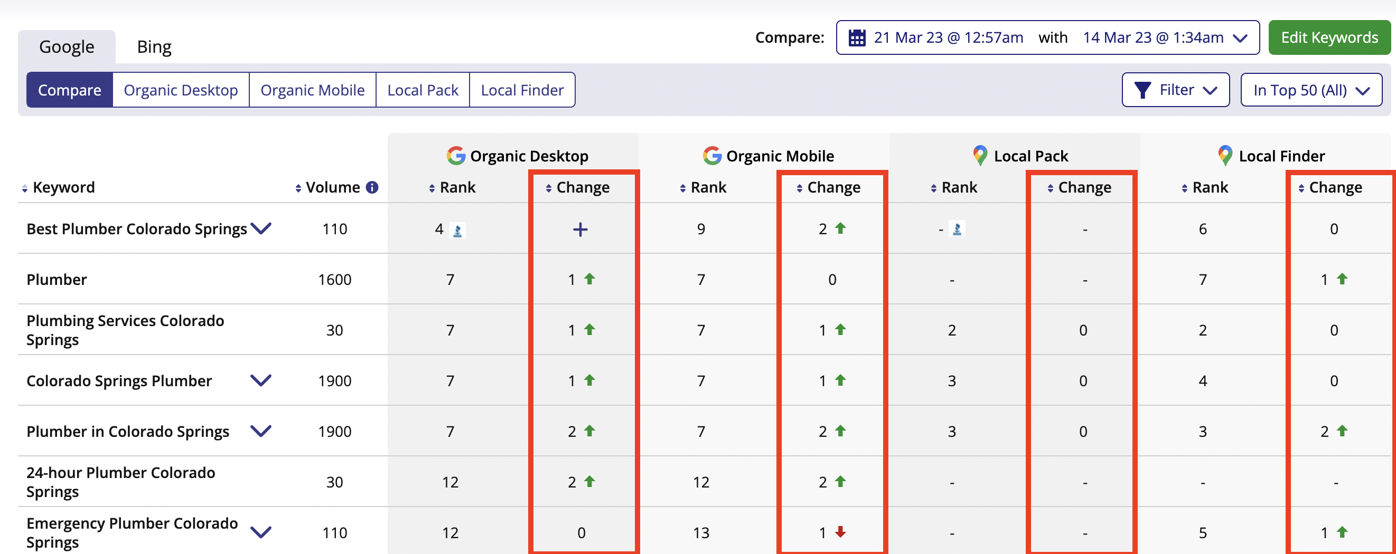Sort by Volume column arrows
Screen dimensions: 1396x554
[298, 188]
